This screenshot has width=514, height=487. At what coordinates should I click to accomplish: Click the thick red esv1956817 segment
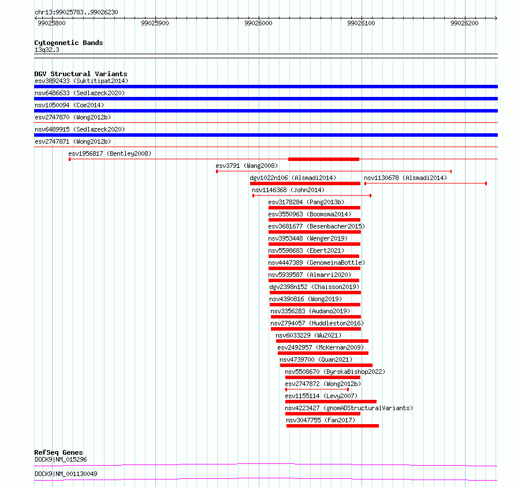pyautogui.click(x=323, y=159)
